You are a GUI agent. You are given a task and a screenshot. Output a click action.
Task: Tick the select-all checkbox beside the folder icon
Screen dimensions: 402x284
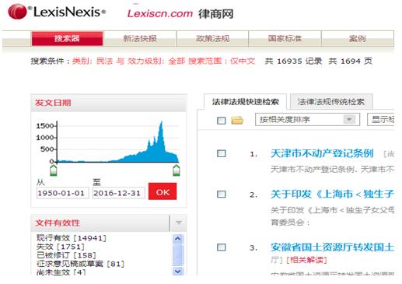tap(222, 121)
